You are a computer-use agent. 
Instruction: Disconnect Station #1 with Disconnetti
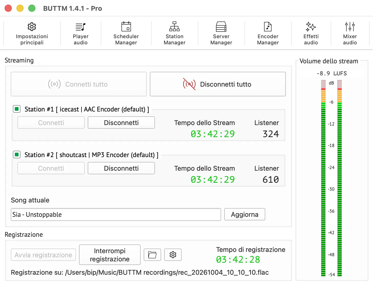point(121,122)
